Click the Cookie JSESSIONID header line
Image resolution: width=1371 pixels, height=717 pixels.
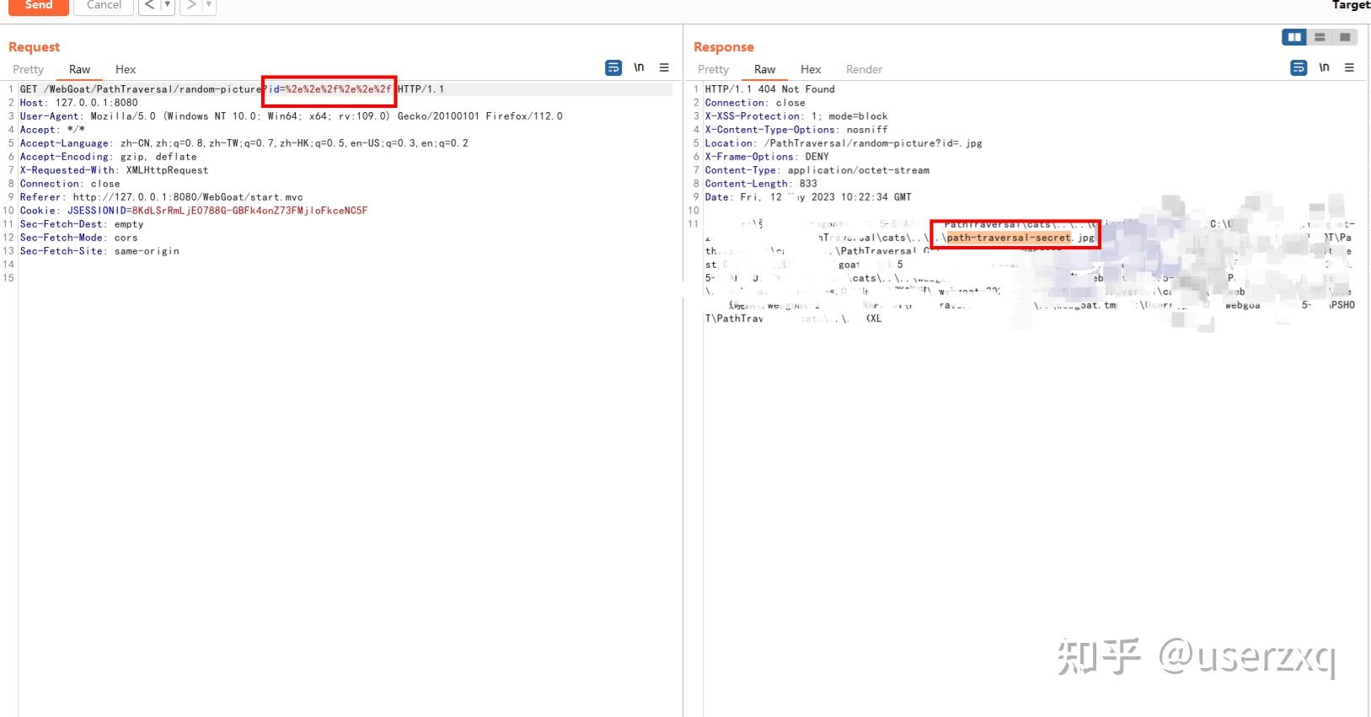(194, 211)
